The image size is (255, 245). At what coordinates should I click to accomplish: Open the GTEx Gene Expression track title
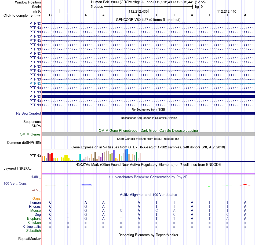click(148, 147)
